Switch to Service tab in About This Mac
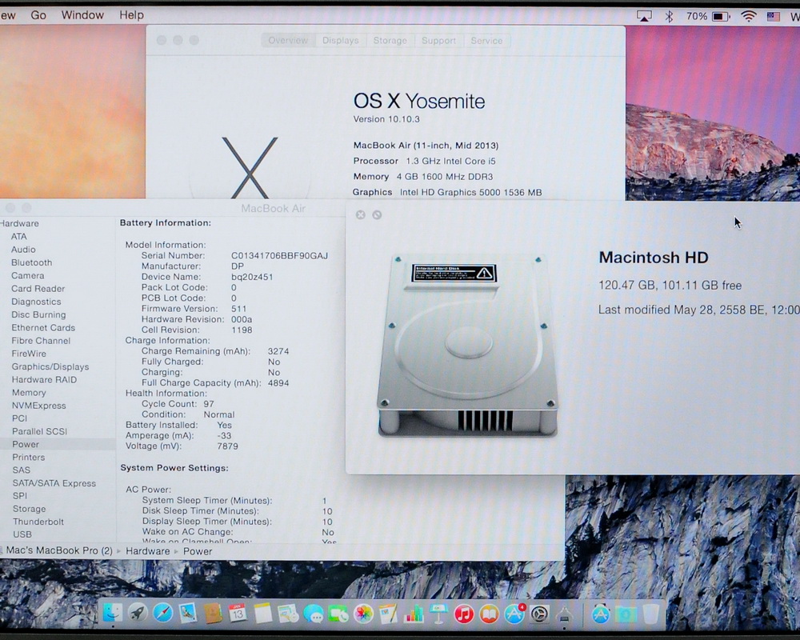The height and width of the screenshot is (640, 800). pos(486,40)
